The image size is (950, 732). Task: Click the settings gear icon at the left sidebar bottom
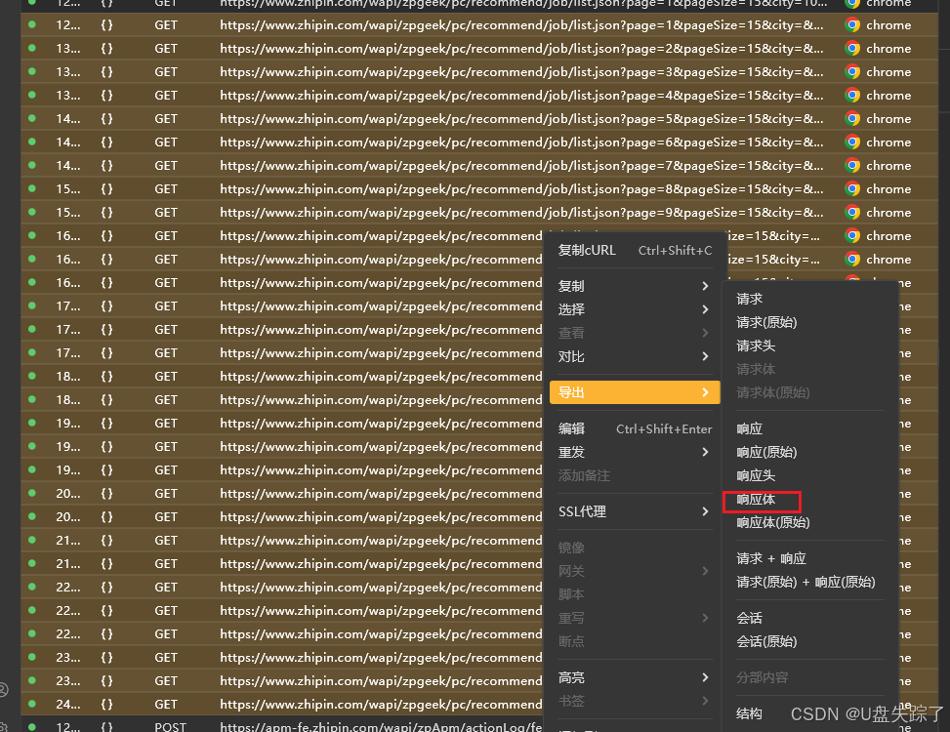[2, 727]
